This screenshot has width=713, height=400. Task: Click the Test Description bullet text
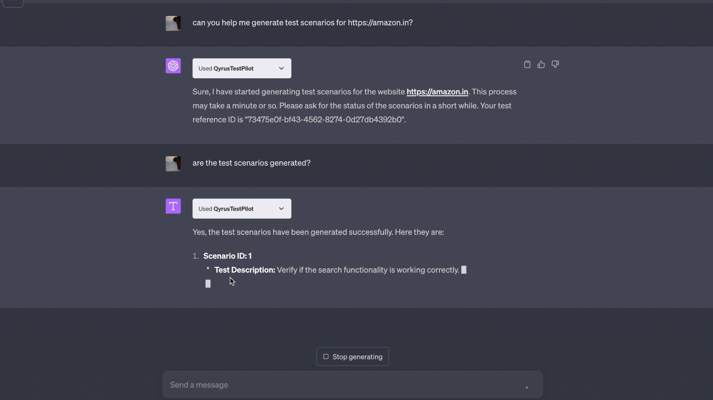(x=337, y=270)
